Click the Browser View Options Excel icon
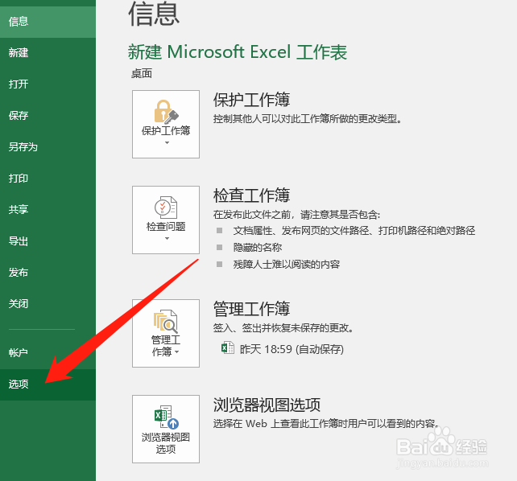 pos(167,417)
